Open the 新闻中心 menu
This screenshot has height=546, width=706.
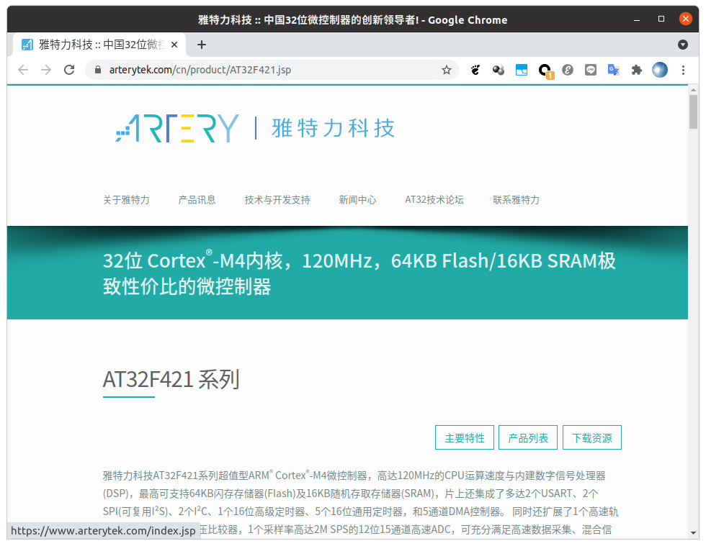pyautogui.click(x=357, y=200)
